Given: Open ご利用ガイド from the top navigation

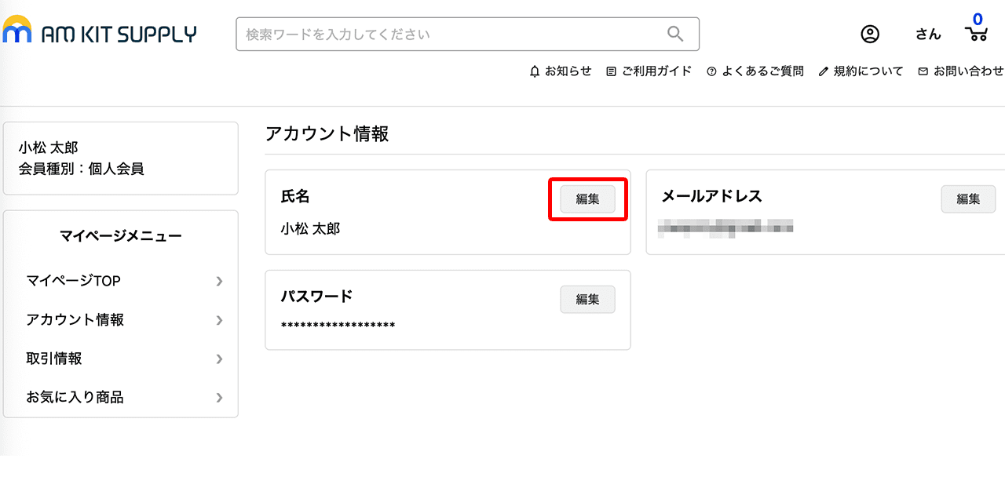Looking at the screenshot, I should pyautogui.click(x=657, y=71).
